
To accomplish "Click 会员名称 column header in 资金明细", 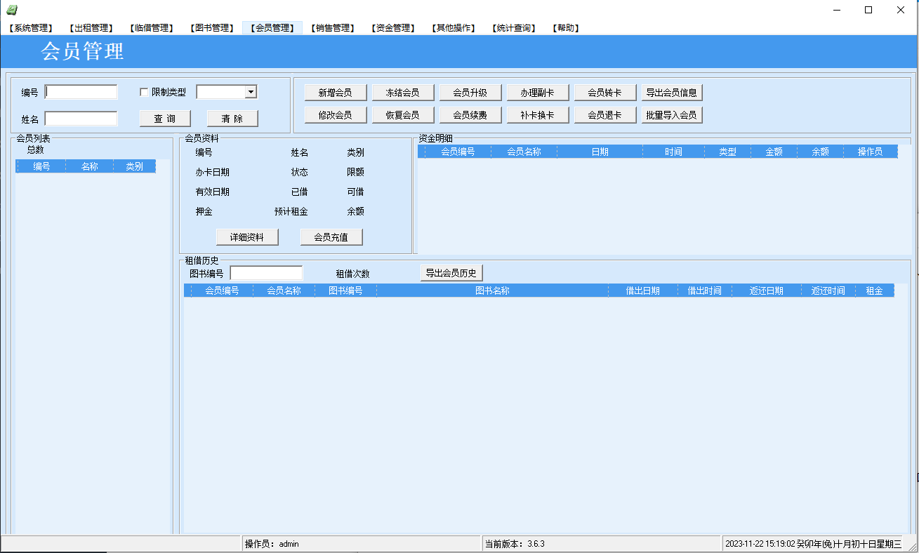I will click(524, 152).
